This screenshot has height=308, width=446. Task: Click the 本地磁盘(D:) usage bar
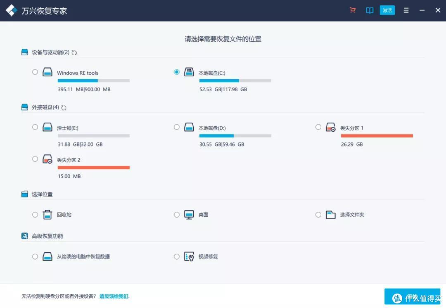(x=235, y=136)
